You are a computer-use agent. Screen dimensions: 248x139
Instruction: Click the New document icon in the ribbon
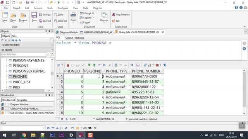tap(5, 15)
